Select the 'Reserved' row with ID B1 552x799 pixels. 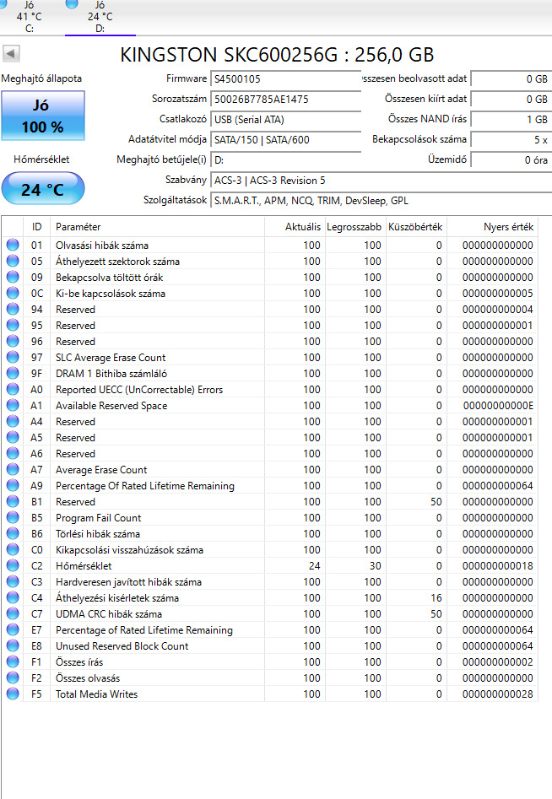[269, 501]
